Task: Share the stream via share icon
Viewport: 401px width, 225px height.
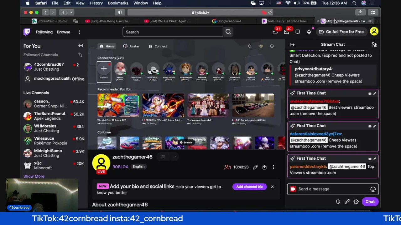Action: click(x=264, y=167)
